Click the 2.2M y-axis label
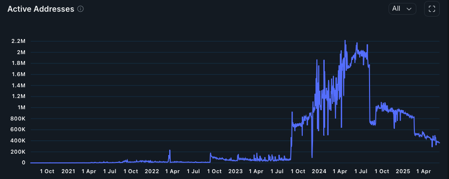 click(19, 41)
